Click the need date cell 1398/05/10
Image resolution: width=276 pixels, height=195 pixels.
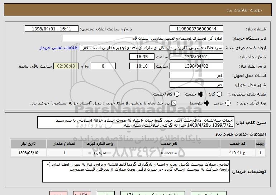pos(28,153)
